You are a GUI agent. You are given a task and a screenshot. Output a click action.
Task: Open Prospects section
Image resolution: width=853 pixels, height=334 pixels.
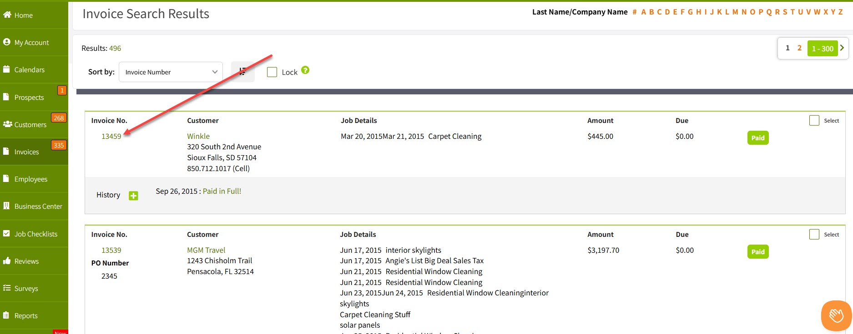pos(34,97)
